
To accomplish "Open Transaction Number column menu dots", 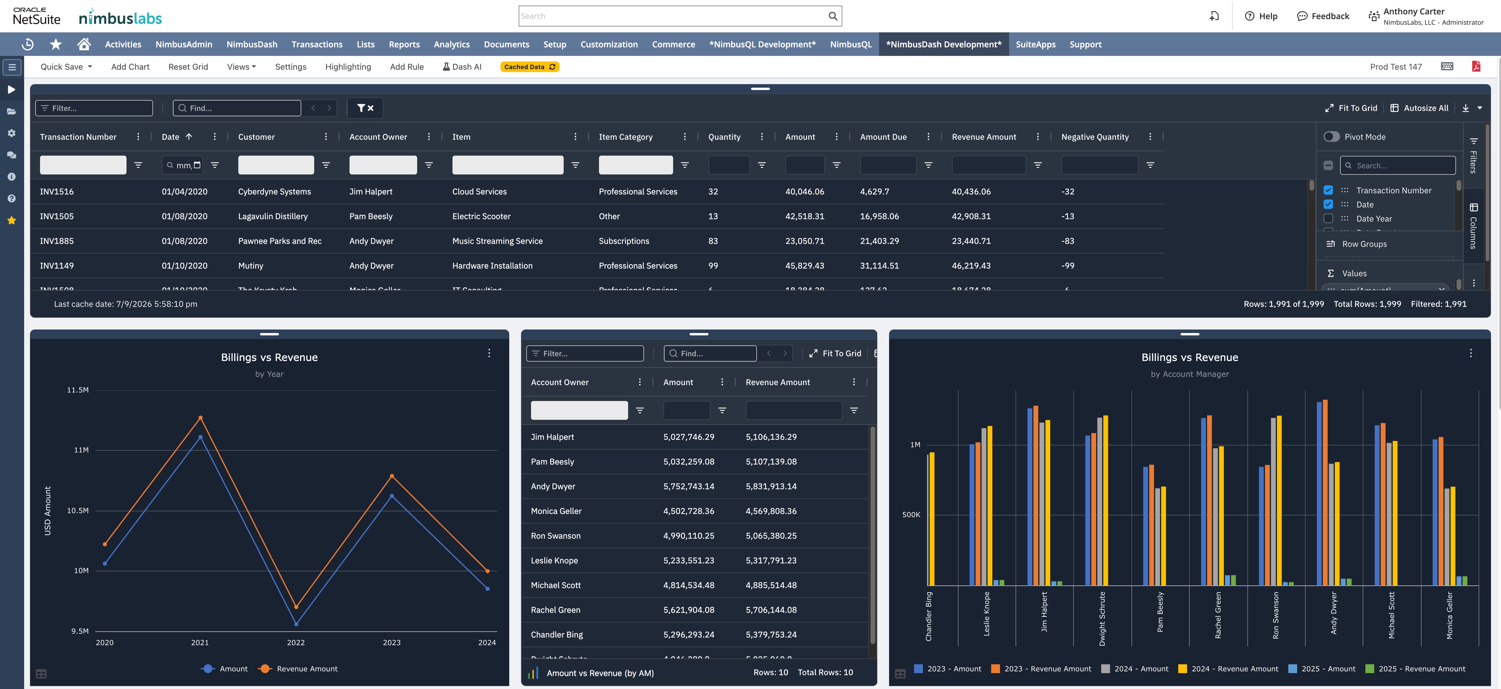I will tap(138, 137).
